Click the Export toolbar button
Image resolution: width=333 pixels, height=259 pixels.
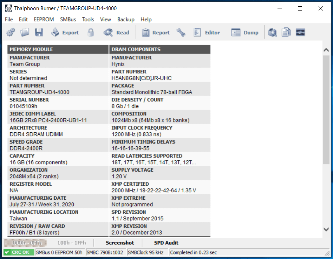click(x=65, y=33)
